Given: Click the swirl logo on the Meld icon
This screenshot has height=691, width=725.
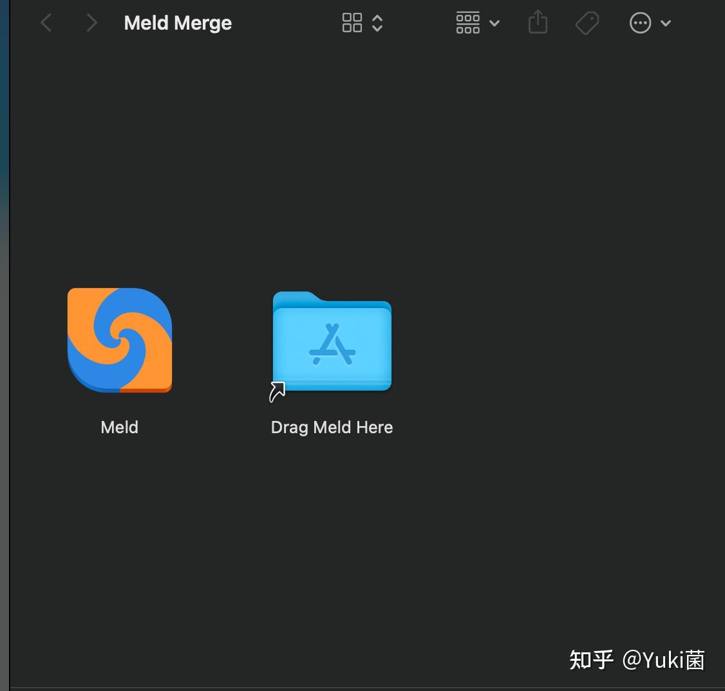Looking at the screenshot, I should point(119,340).
